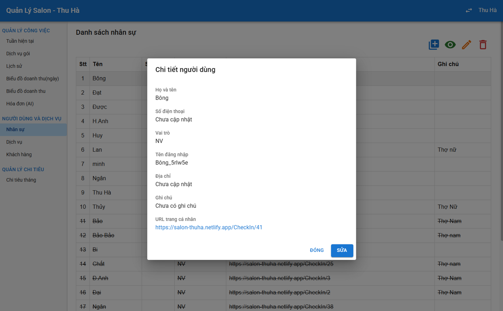503x311 pixels.
Task: Select Khách hàng in sidebar
Action: click(x=19, y=155)
